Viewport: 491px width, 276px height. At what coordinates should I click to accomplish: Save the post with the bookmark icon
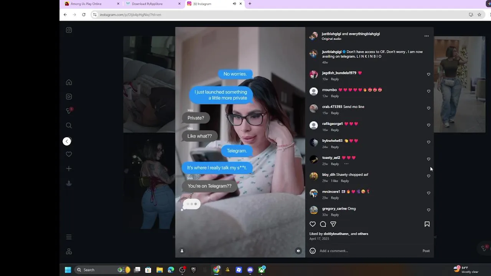(427, 224)
